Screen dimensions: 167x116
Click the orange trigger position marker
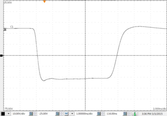45,2
